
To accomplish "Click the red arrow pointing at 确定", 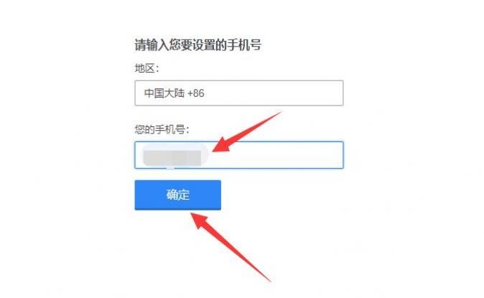I will [x=231, y=247].
